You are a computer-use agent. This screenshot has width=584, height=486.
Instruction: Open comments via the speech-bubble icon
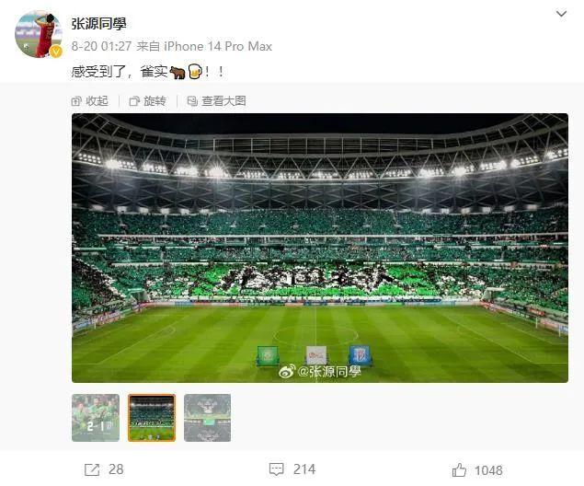(x=276, y=469)
